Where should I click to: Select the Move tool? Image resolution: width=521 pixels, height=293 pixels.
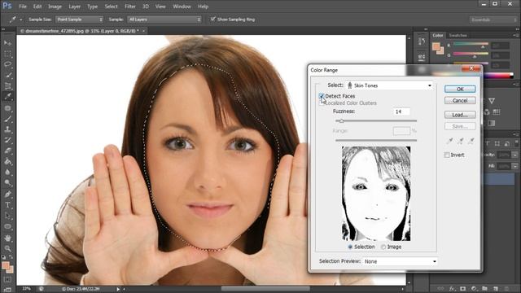(x=7, y=43)
